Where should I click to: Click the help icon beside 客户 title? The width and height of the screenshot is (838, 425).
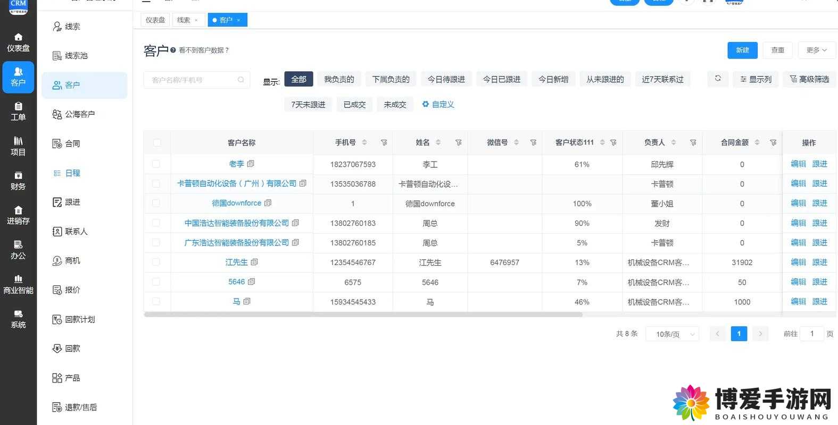point(173,50)
